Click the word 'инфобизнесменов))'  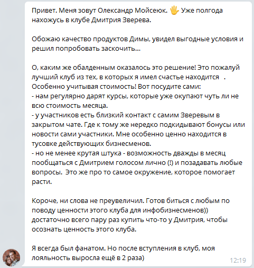[x=175, y=210]
